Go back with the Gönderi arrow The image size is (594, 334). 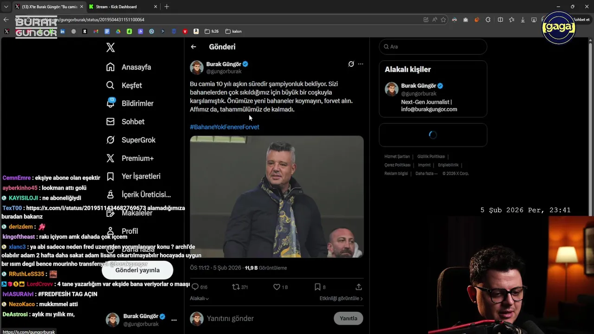point(194,47)
